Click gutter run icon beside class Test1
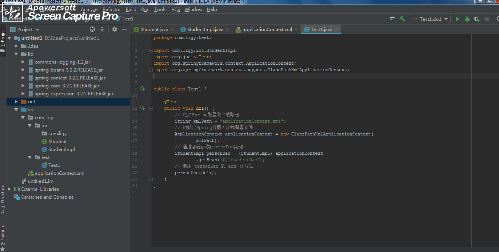The image size is (499, 252). pos(143,89)
